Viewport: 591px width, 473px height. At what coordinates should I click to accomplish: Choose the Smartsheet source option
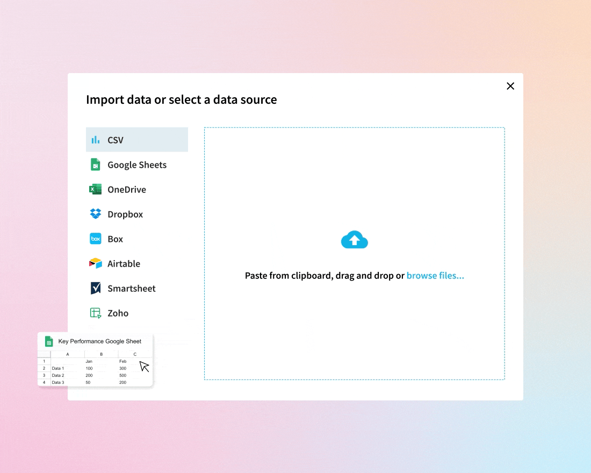coord(137,288)
